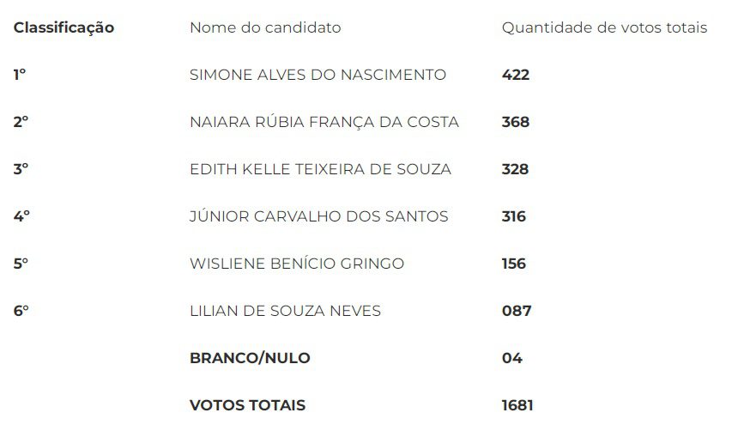This screenshot has width=732, height=437.
Task: Select the name Lilian de Souza Neves
Action: pyautogui.click(x=285, y=311)
